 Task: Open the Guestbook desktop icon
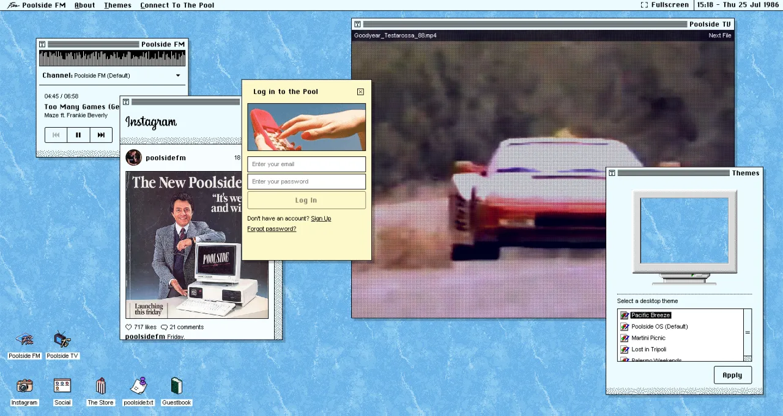click(x=177, y=392)
